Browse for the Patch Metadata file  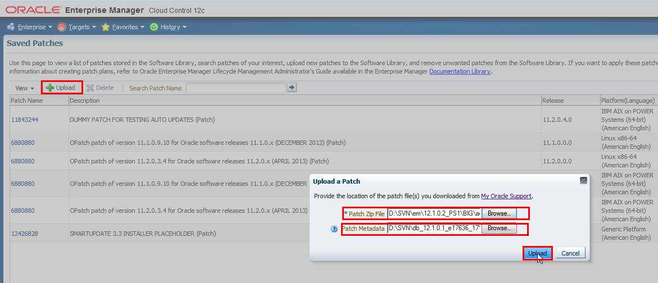[499, 229]
